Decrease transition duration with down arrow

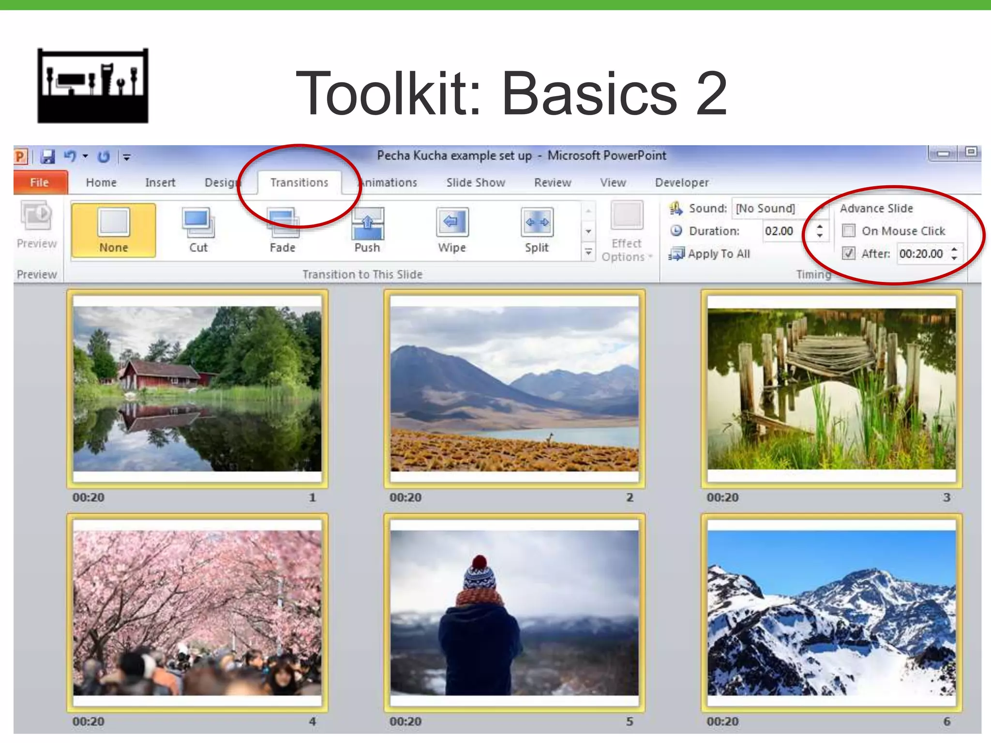click(820, 236)
